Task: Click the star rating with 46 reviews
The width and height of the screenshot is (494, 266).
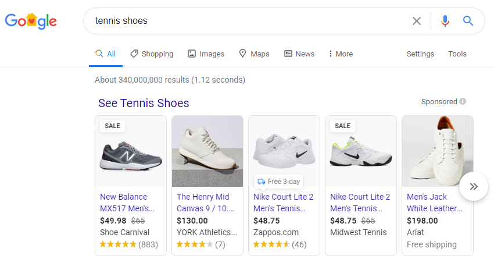Action: [x=280, y=244]
